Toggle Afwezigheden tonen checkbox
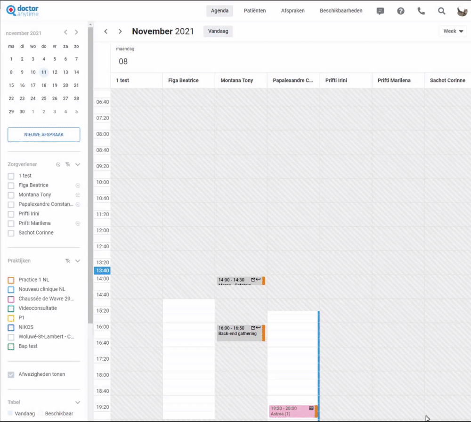 (11, 375)
